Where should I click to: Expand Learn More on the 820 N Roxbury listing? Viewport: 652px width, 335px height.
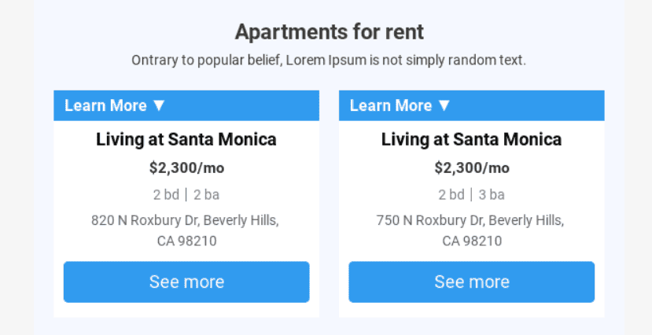click(x=105, y=105)
